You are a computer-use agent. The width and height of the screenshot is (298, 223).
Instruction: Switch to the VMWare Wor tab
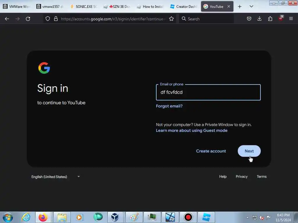[x=17, y=6]
